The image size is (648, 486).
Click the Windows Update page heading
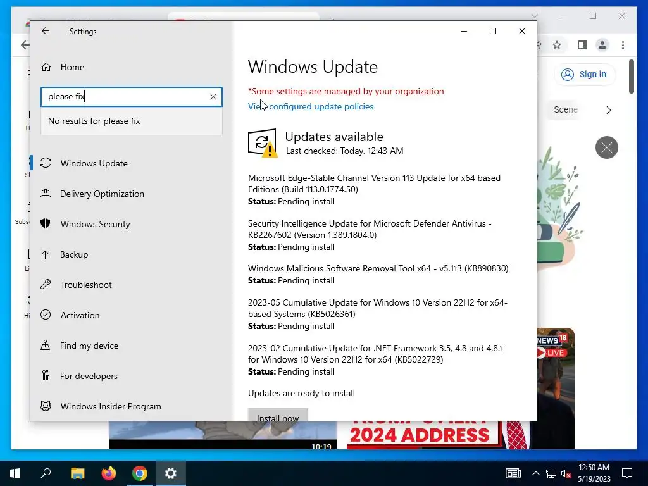tap(313, 67)
